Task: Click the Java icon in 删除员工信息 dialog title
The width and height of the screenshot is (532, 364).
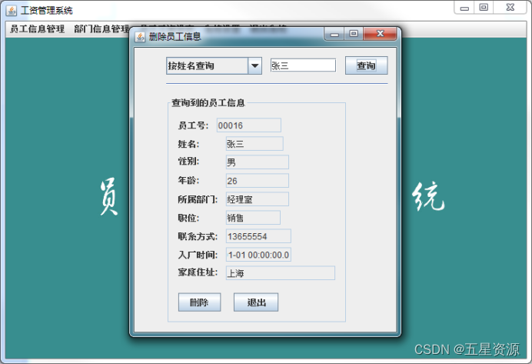Action: pyautogui.click(x=140, y=37)
